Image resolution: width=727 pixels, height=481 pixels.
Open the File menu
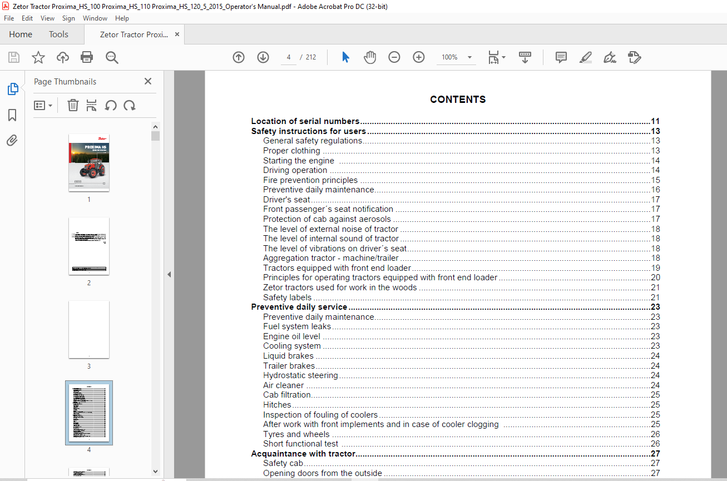tap(9, 18)
